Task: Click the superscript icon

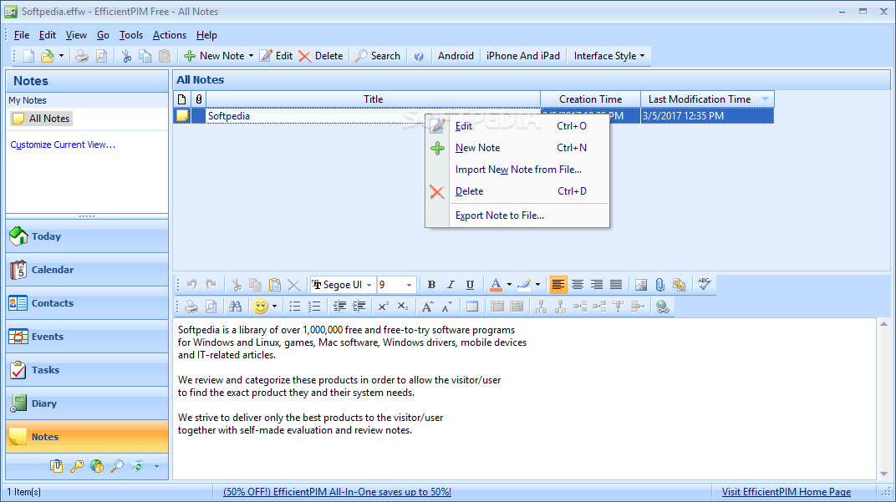Action: (x=384, y=307)
